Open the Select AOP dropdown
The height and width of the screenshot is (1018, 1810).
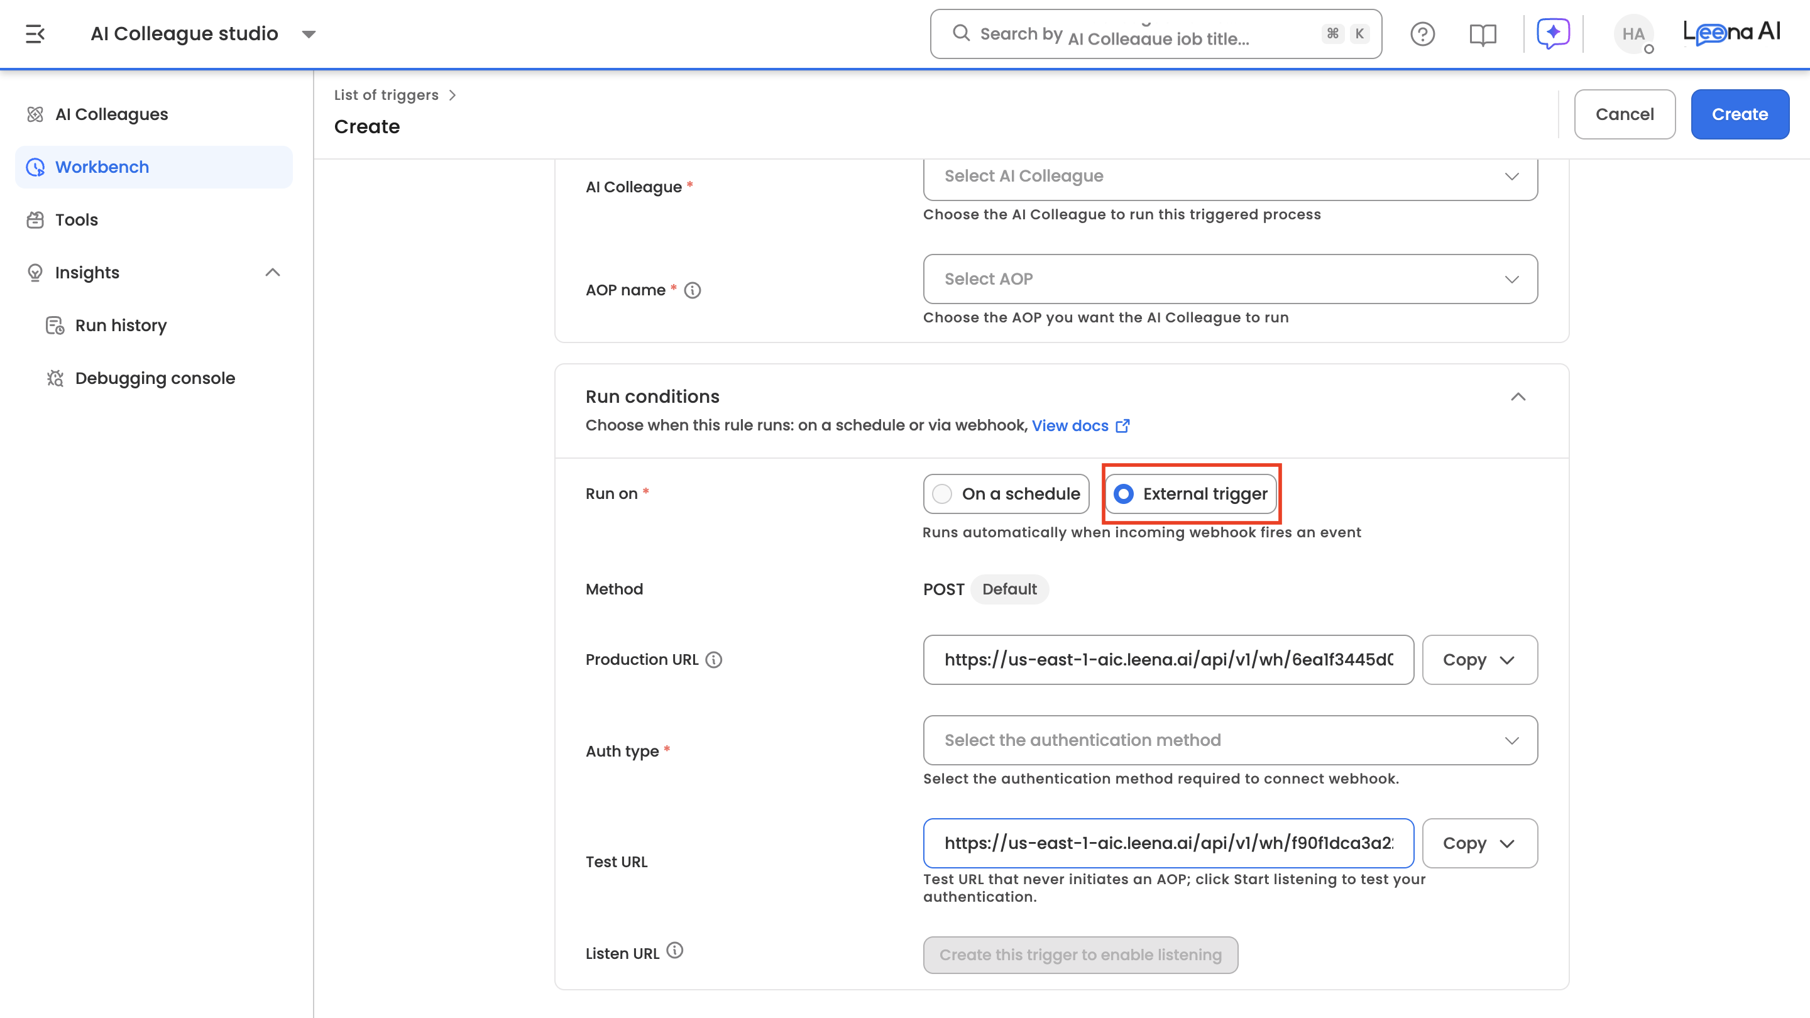click(1231, 279)
